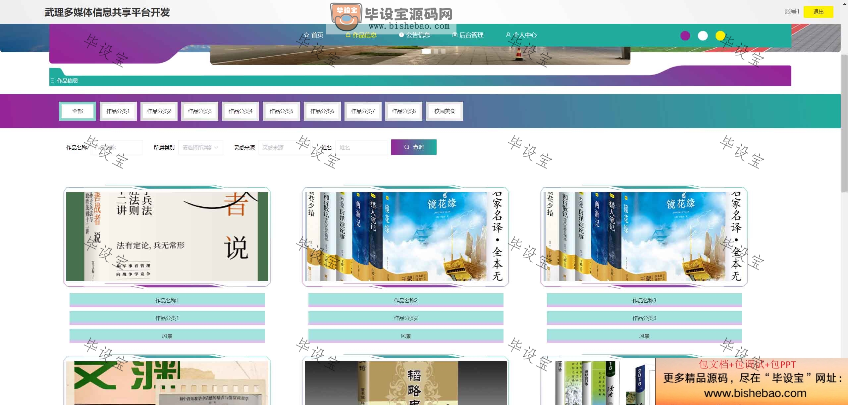Click the yellow 退出 logout button

coord(818,12)
